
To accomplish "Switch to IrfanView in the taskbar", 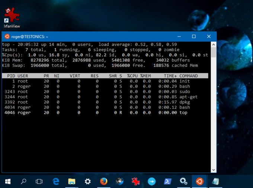I will tap(135, 181).
